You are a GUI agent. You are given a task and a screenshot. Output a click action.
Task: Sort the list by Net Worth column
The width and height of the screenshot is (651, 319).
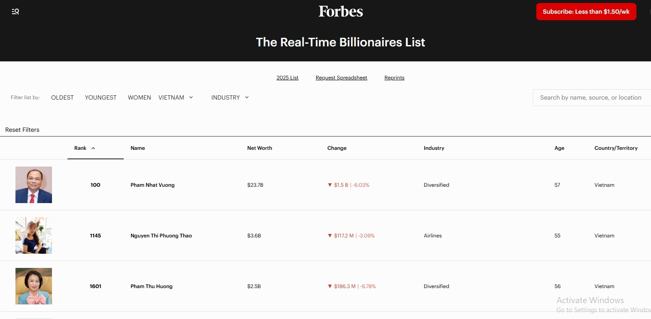click(260, 148)
